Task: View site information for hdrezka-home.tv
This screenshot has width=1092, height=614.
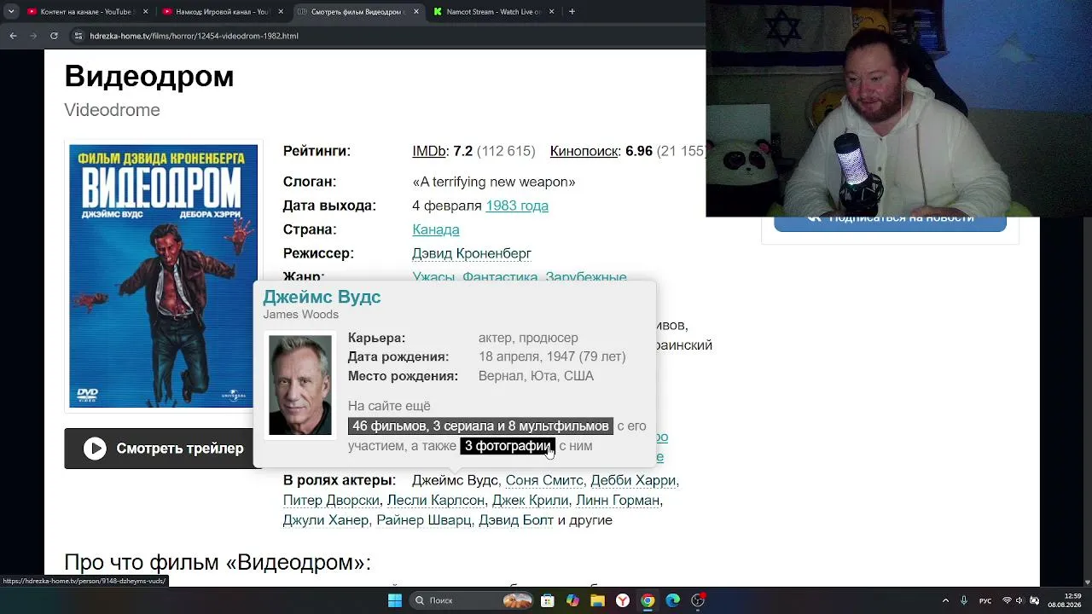Action: click(78, 36)
